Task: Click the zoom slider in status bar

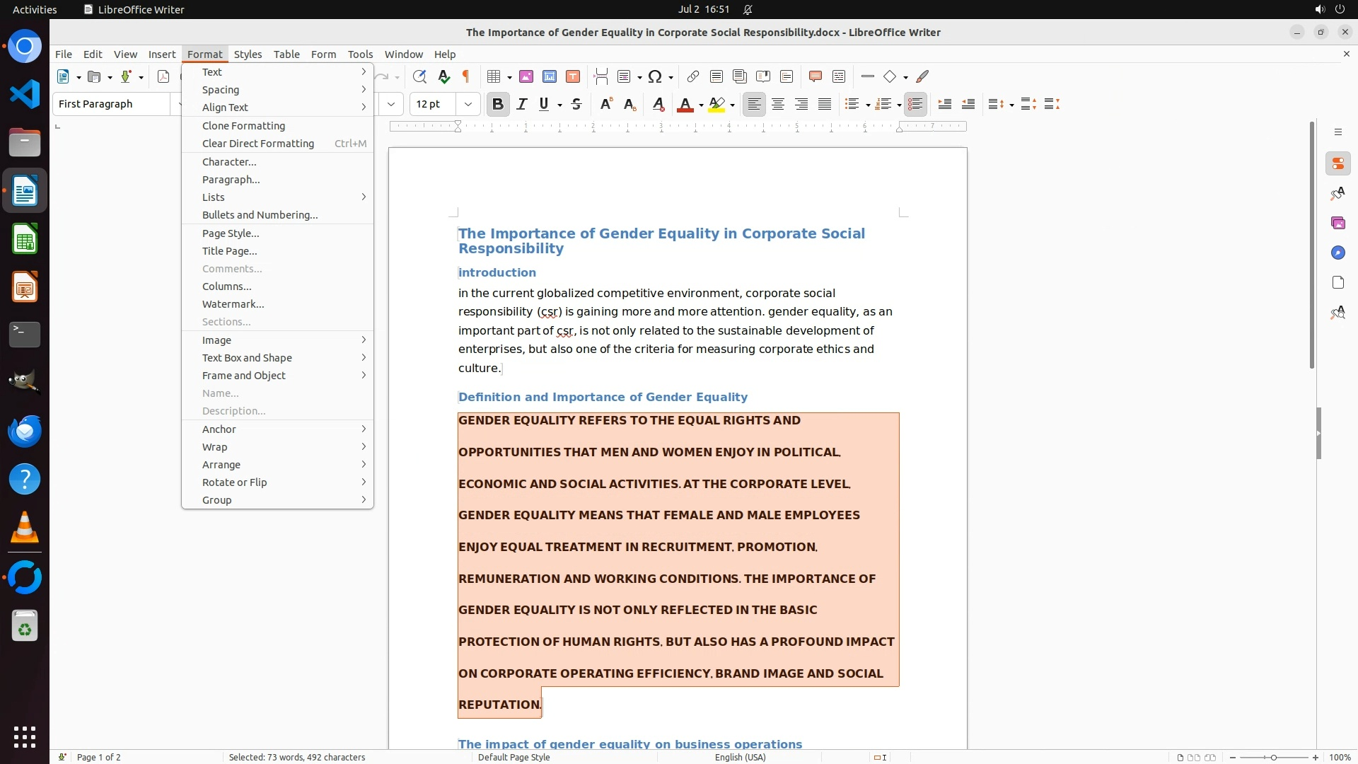Action: 1274,757
